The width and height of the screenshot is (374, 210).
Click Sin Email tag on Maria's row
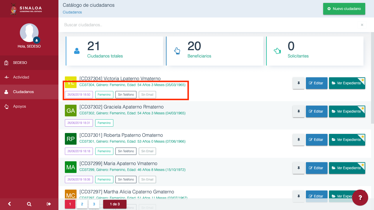pyautogui.click(x=147, y=179)
